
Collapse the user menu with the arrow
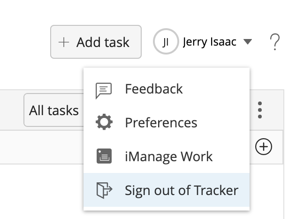pyautogui.click(x=248, y=42)
